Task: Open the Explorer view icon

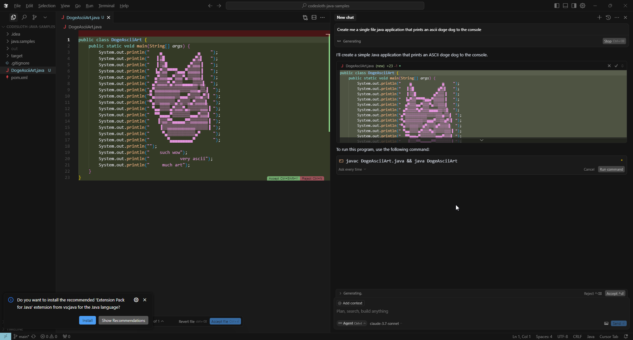Action: (x=14, y=17)
